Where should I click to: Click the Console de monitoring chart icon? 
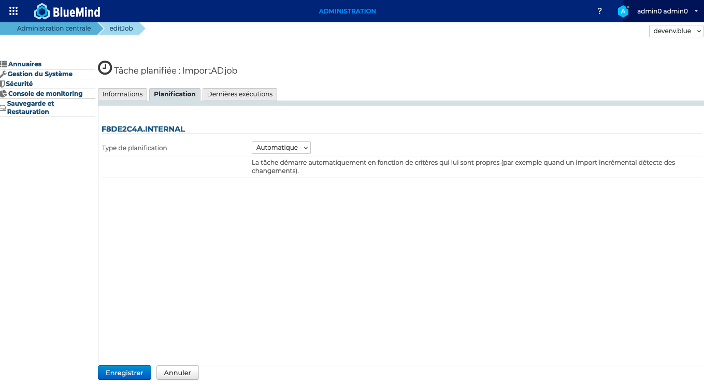[x=4, y=94]
